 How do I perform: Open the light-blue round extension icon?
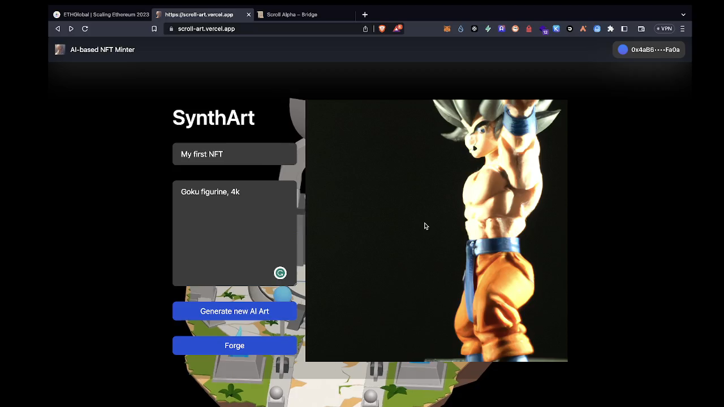597,29
